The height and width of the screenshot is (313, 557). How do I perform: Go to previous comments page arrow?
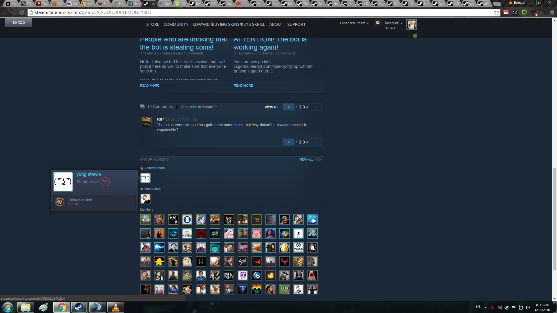pyautogui.click(x=288, y=107)
